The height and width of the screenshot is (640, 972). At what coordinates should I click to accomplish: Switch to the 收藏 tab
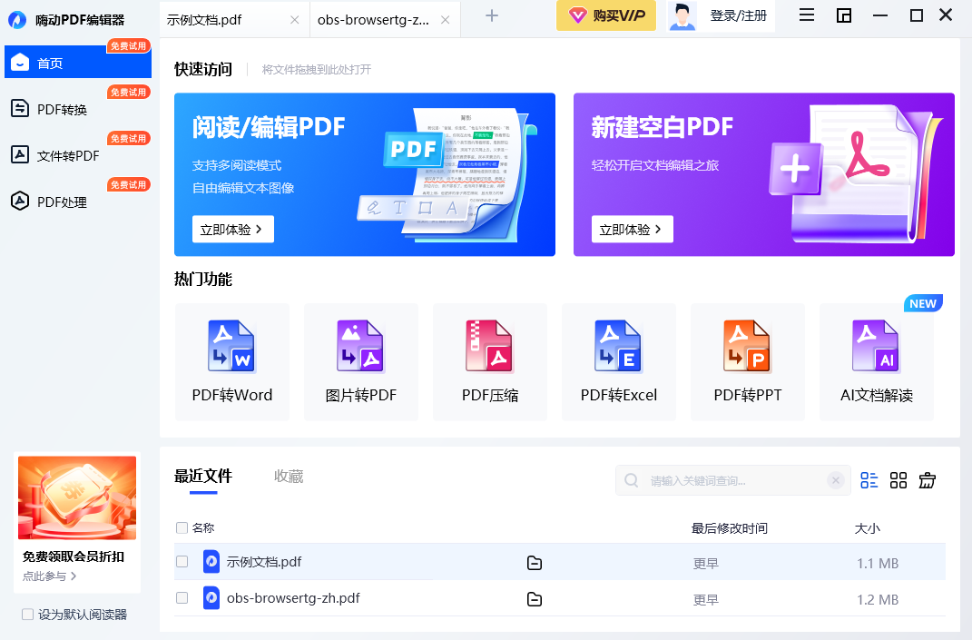tap(289, 476)
